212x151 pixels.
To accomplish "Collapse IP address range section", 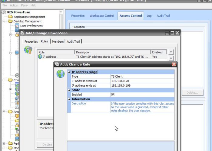I will pyautogui.click(x=69, y=72).
